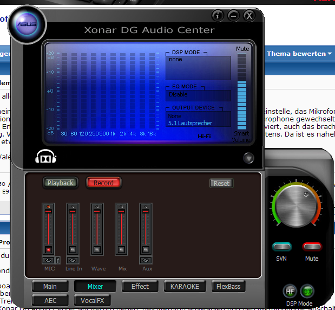Switch to the Mixer tab
The width and height of the screenshot is (335, 310).
coord(95,286)
